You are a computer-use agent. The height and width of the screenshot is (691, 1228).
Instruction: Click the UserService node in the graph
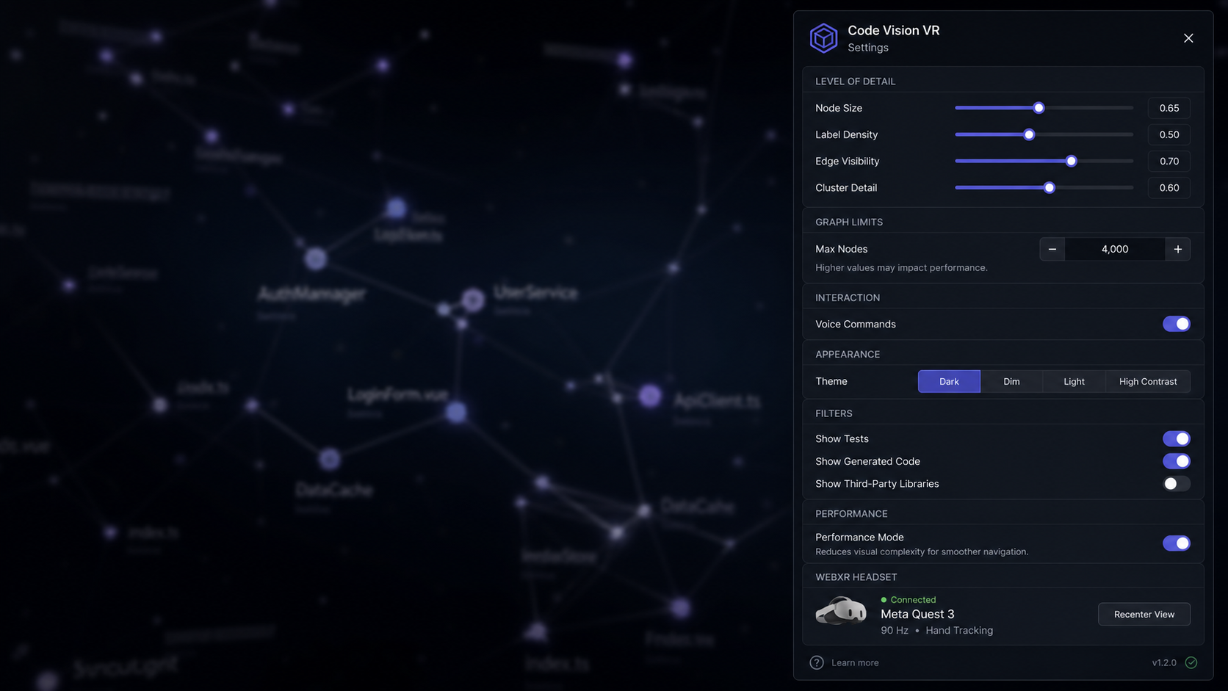473,300
